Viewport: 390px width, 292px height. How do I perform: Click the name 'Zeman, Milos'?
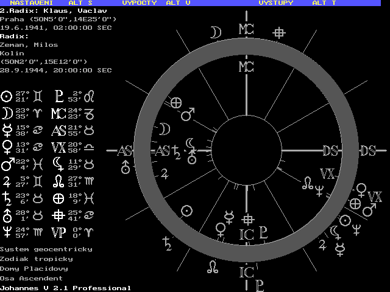click(x=29, y=44)
